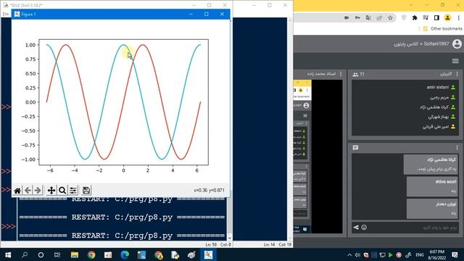This screenshot has height=261, width=464.
Task: Open the Chrome Extensions puzzle icon
Action: click(415, 17)
